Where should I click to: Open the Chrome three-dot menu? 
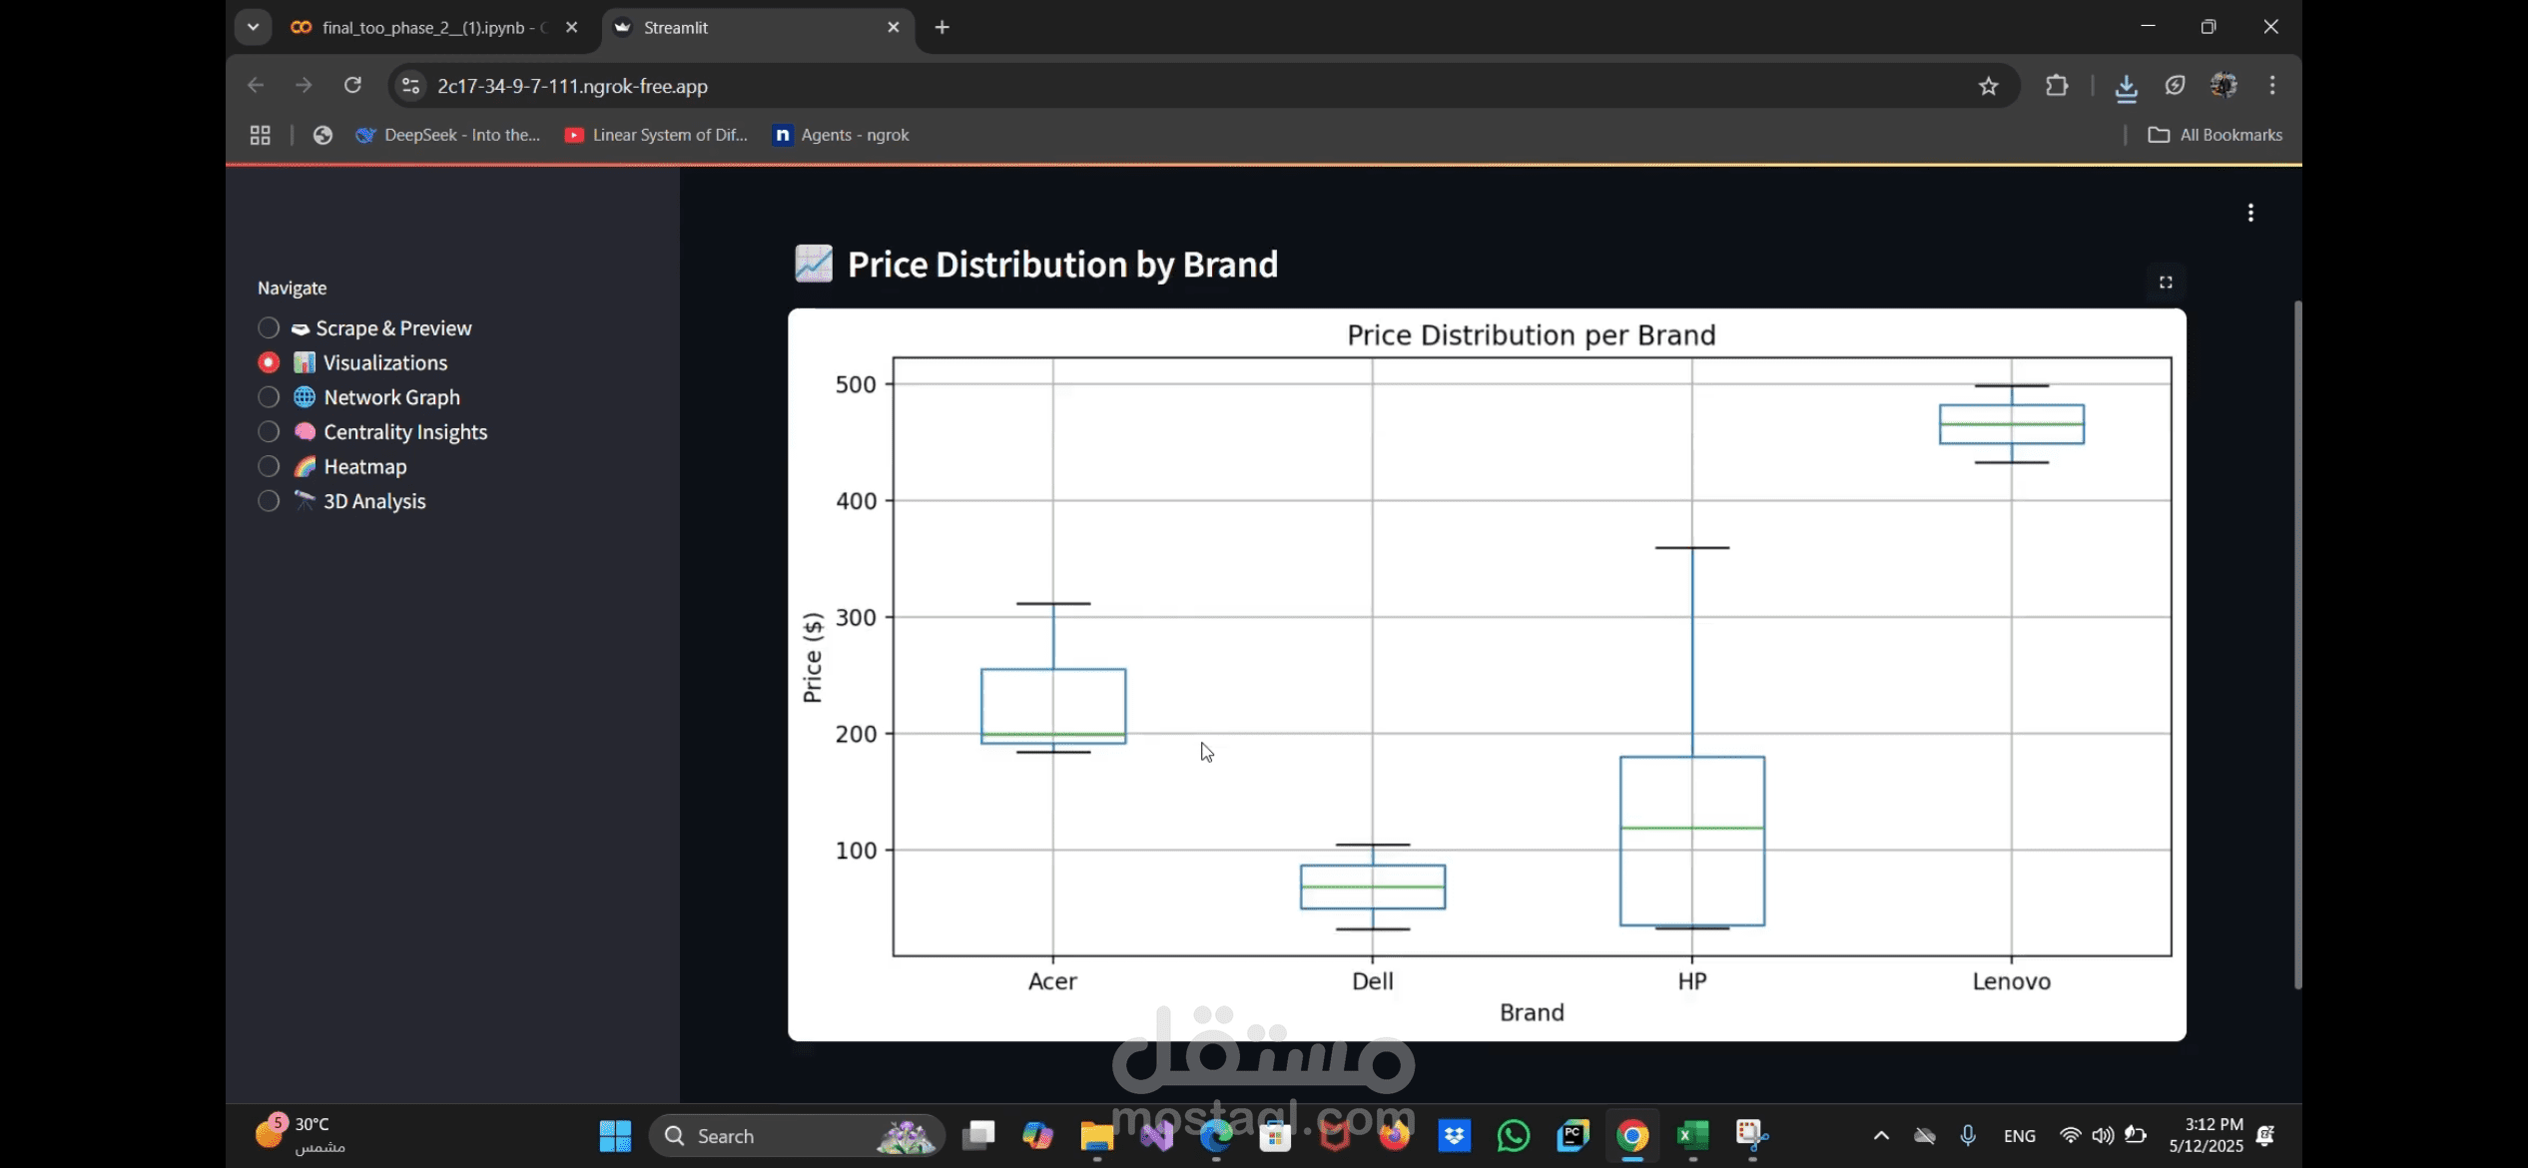[2272, 86]
